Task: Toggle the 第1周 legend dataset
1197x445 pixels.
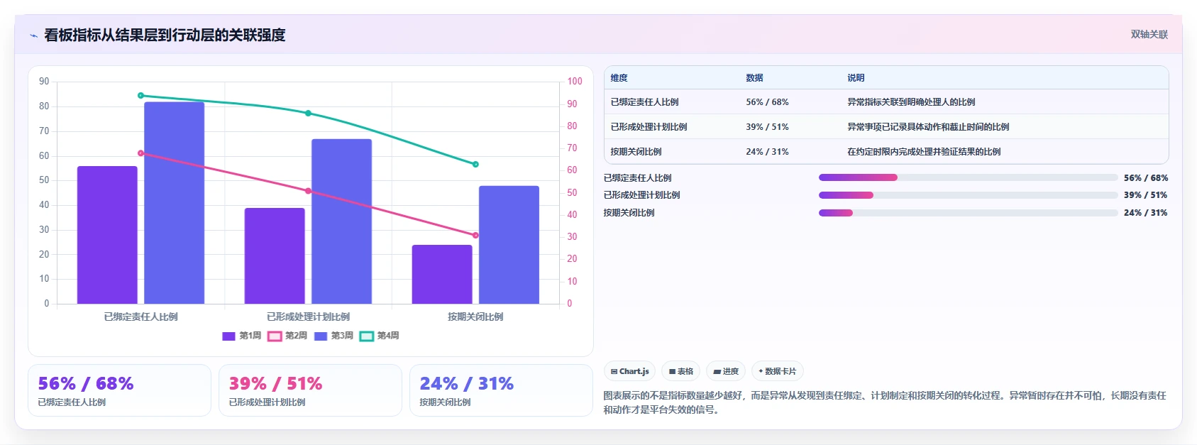Action: click(241, 336)
